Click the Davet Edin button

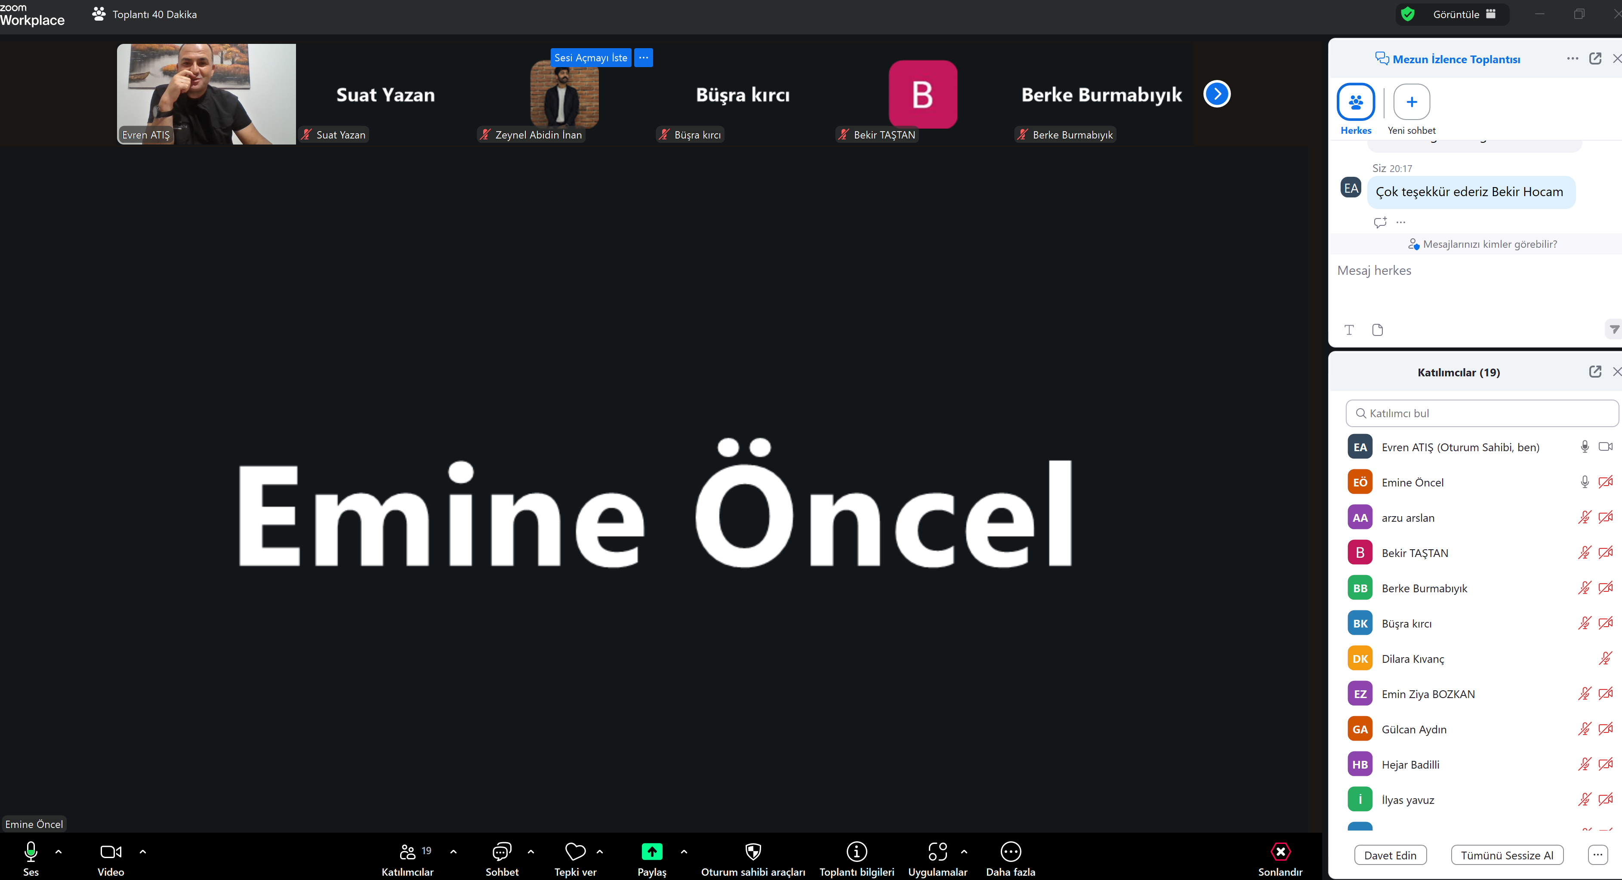tap(1390, 855)
